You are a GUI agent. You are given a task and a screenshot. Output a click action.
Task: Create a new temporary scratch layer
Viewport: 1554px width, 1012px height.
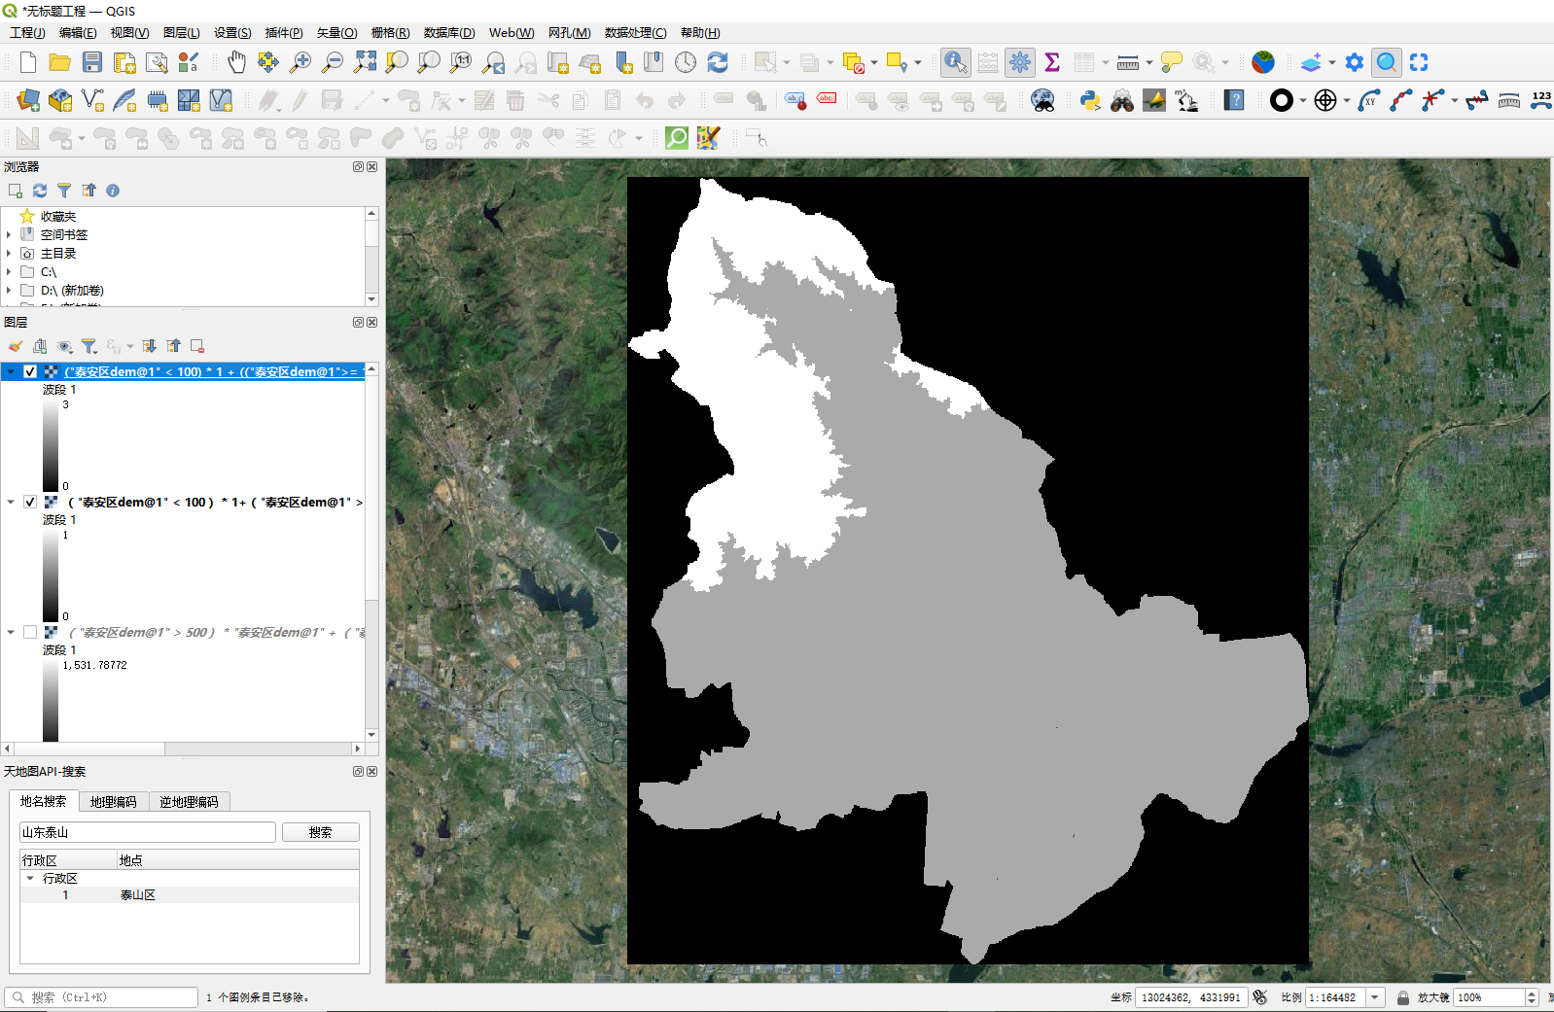pyautogui.click(x=157, y=100)
